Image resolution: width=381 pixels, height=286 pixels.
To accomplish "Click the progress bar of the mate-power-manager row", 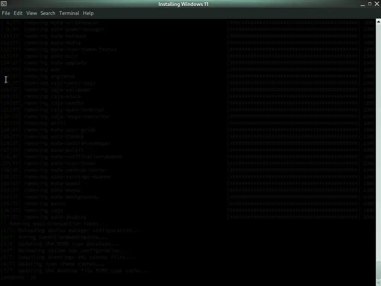I will pyautogui.click(x=293, y=29).
